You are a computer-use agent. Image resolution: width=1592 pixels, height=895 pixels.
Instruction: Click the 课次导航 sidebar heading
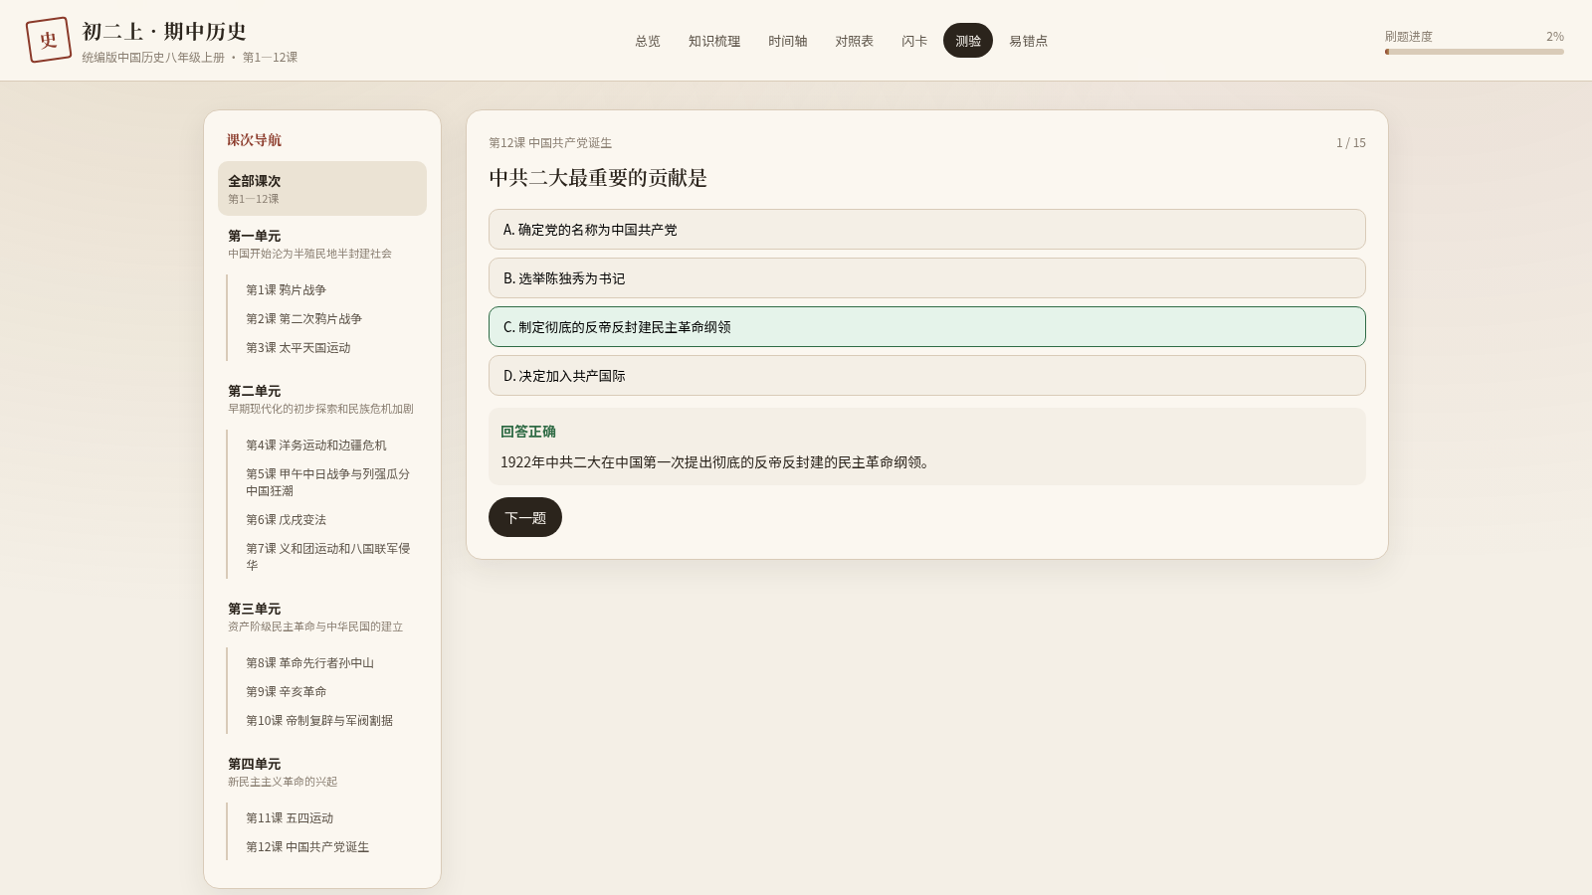(254, 140)
